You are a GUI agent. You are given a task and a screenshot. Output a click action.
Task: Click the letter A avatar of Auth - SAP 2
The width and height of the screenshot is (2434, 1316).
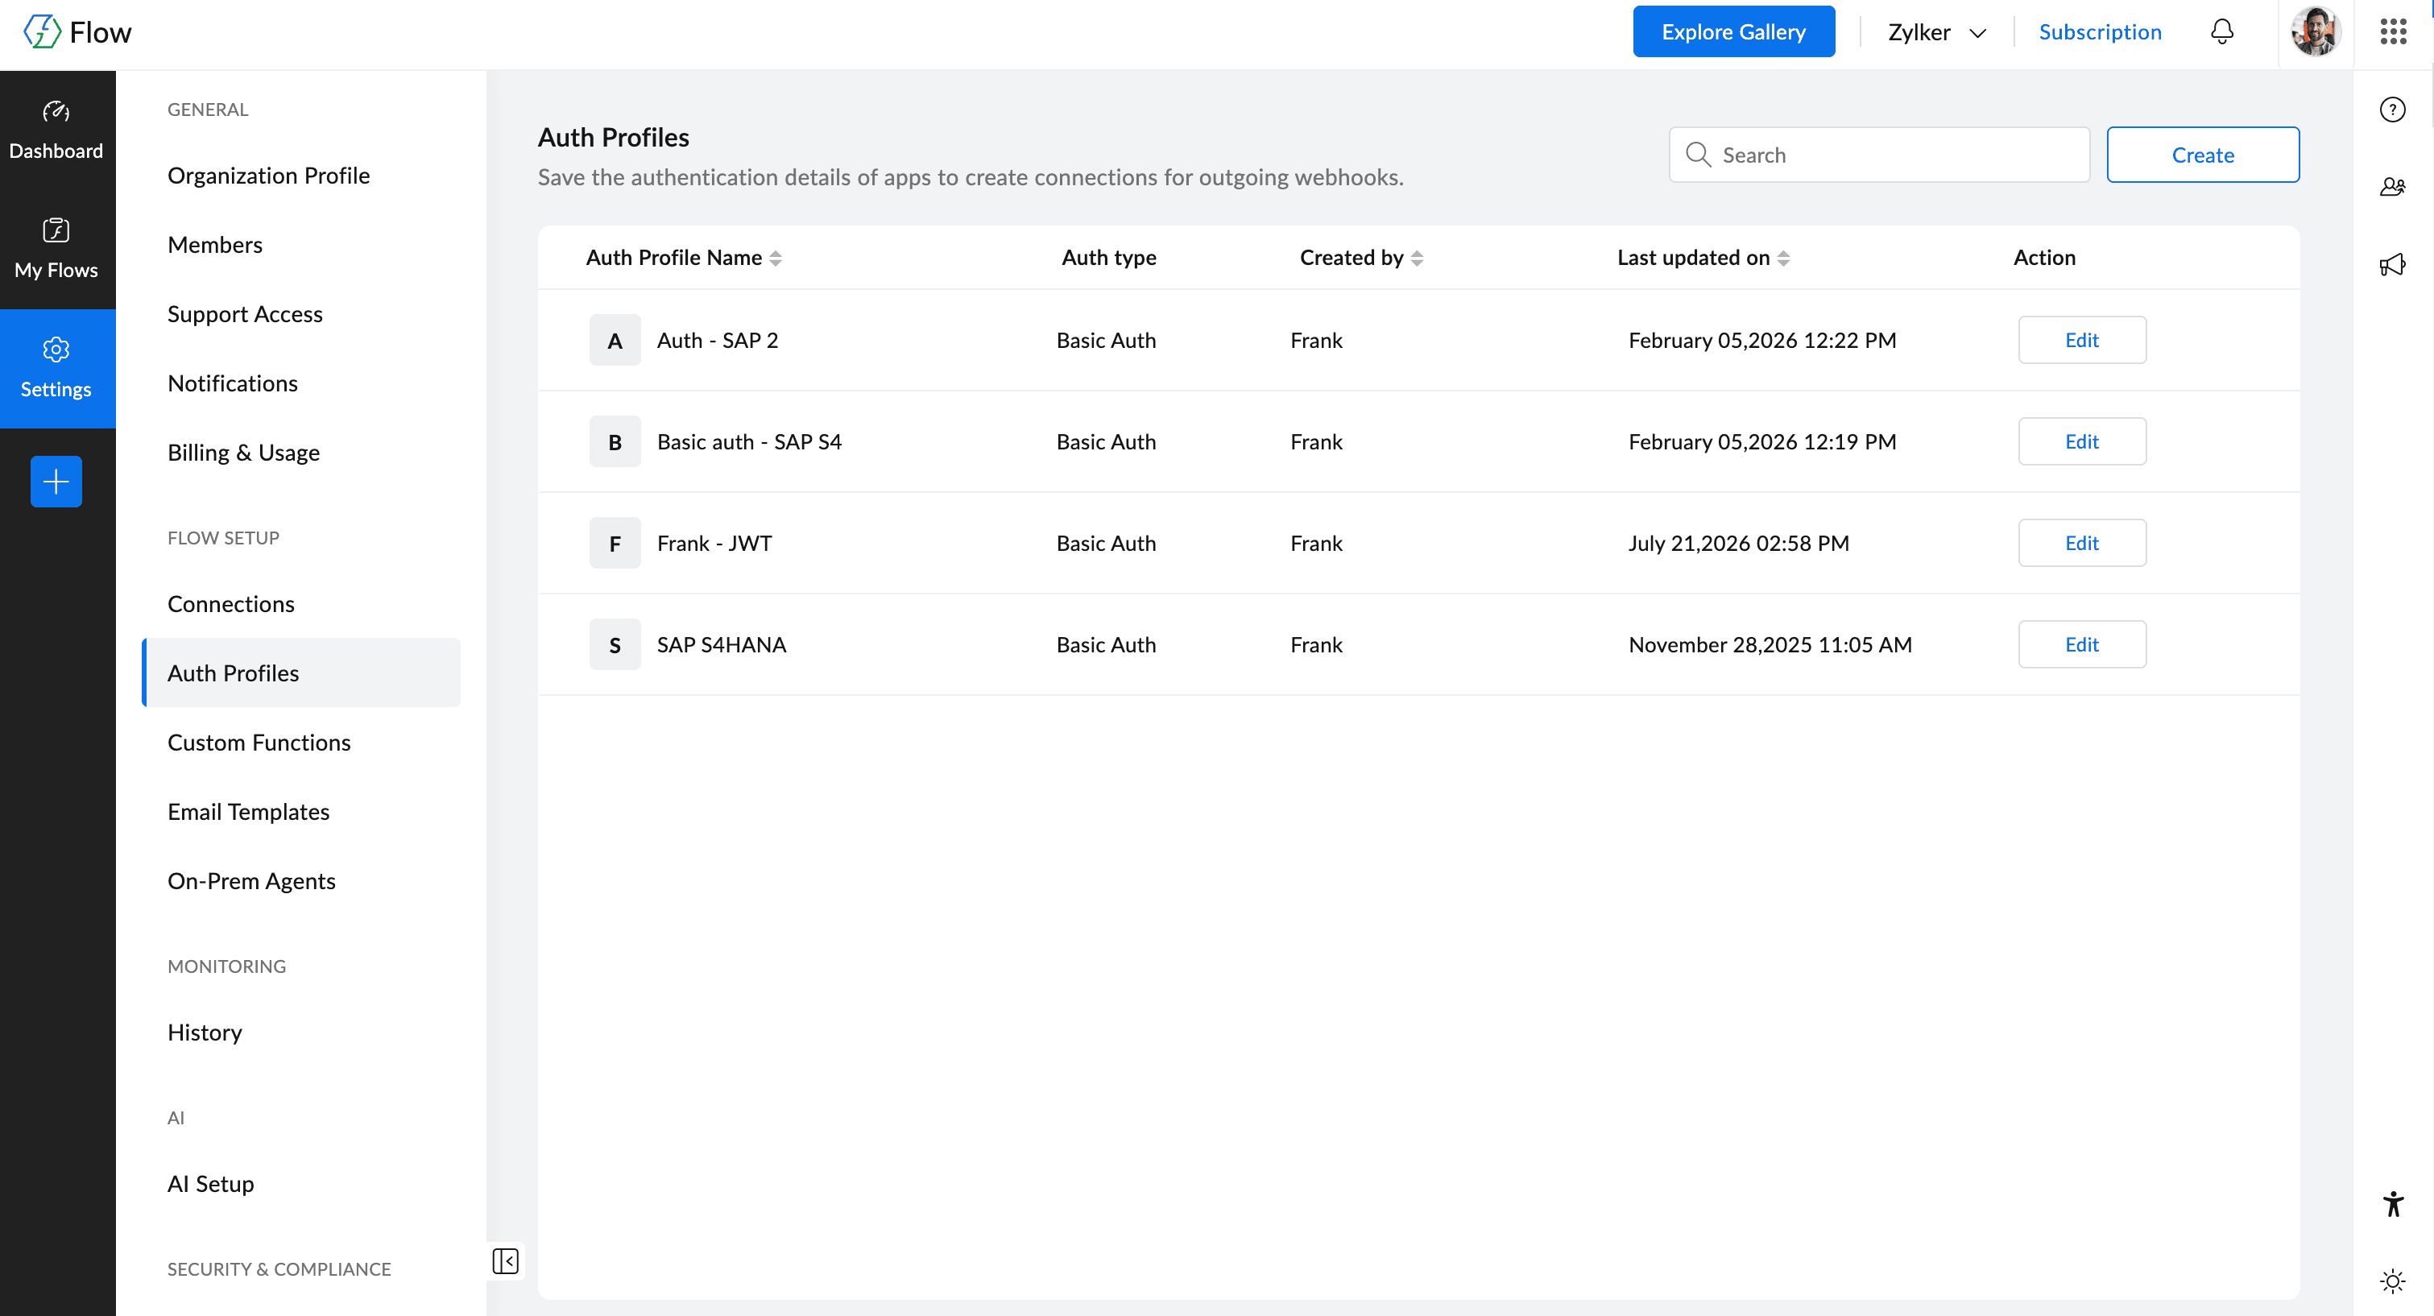point(615,340)
